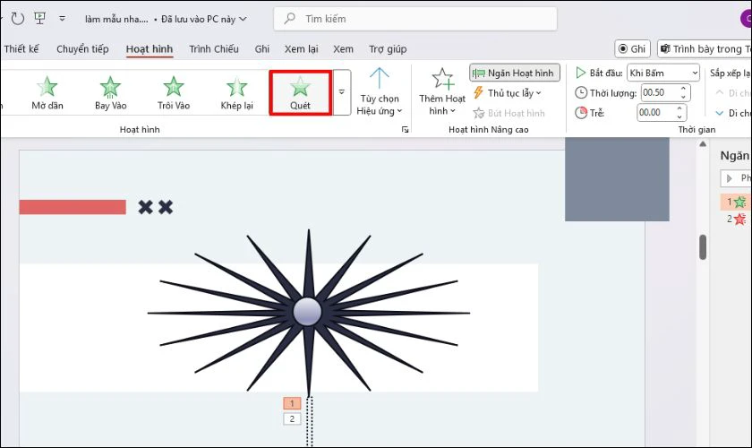Open the Trình Chiếu tab

point(213,49)
